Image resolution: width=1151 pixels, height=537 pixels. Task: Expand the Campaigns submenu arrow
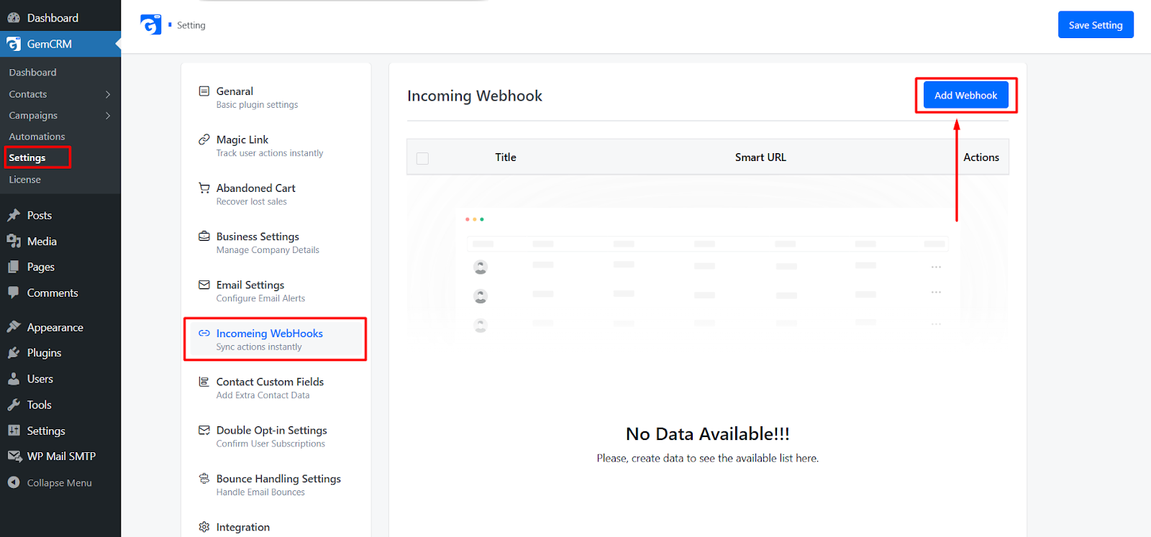tap(108, 116)
